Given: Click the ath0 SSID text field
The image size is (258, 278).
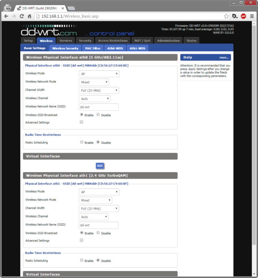Looking at the screenshot, I should click(98, 107).
